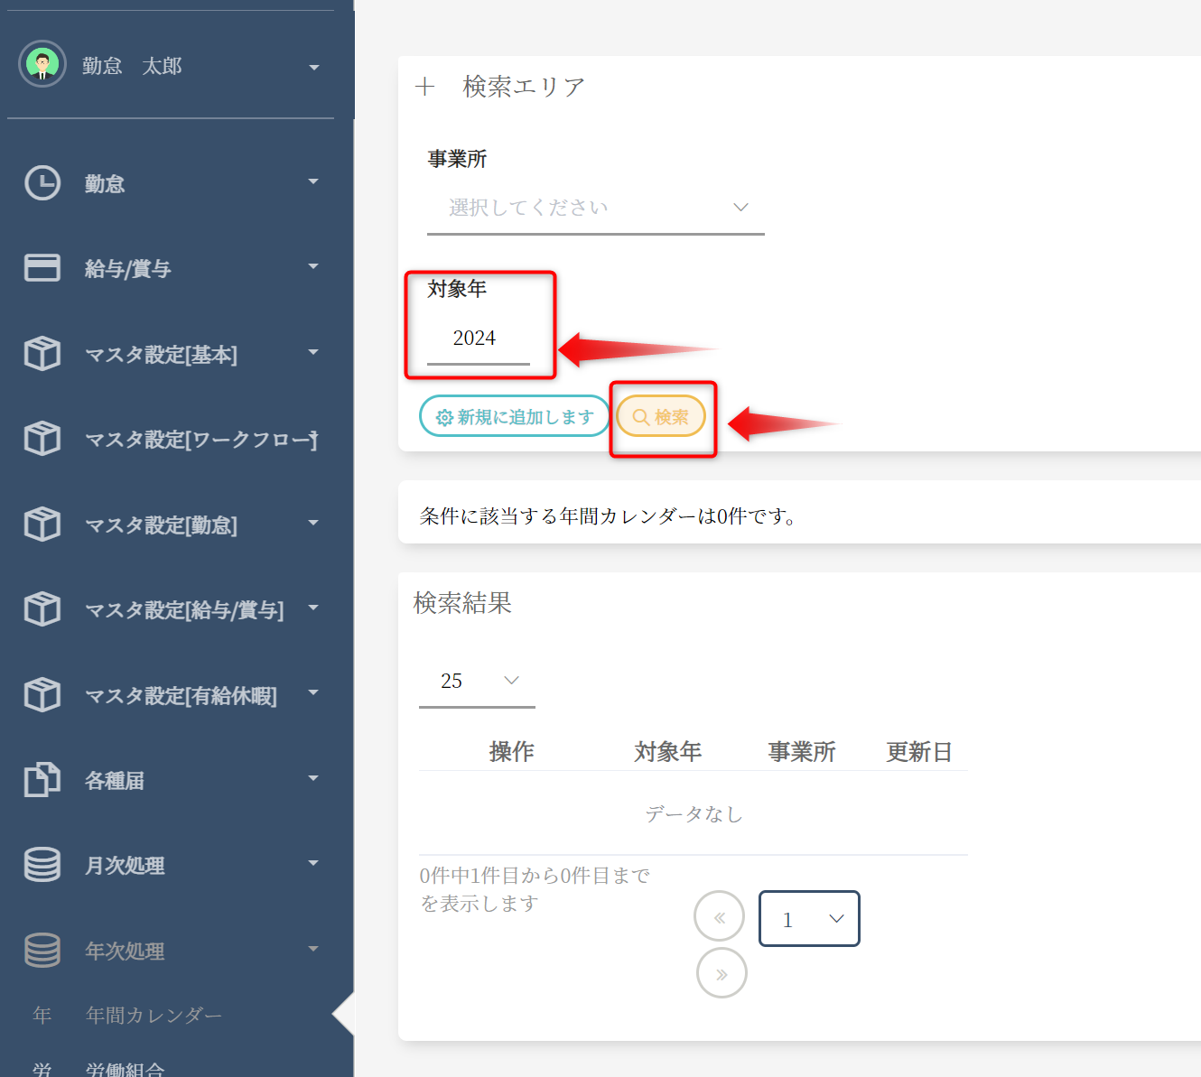The height and width of the screenshot is (1077, 1201).
Task: Click the 新規に追加します button
Action: pos(515,416)
